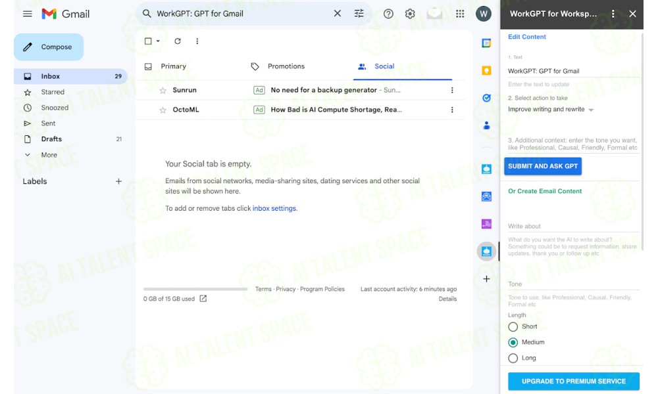Open the Drafts folder

(x=70, y=139)
